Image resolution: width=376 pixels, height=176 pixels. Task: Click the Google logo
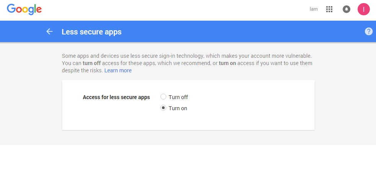(24, 9)
